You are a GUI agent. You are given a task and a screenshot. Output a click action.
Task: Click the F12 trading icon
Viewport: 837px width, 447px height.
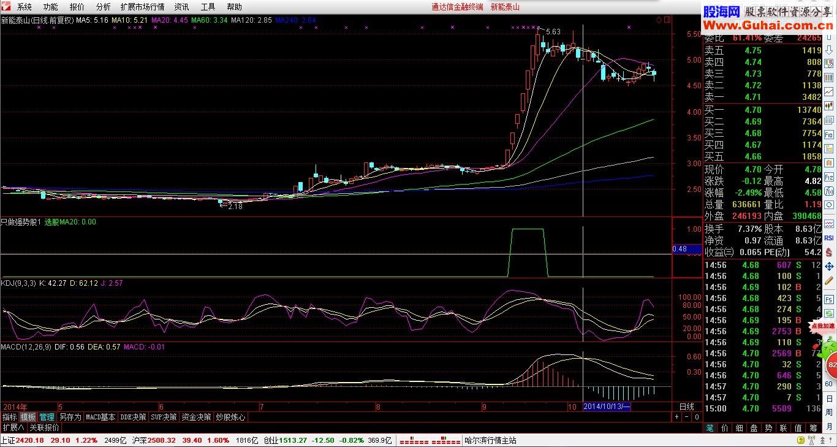829,177
